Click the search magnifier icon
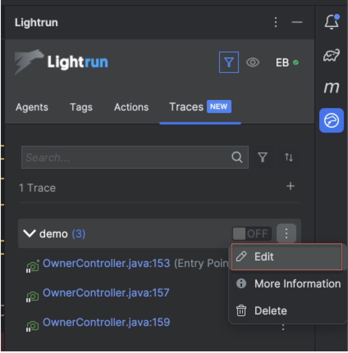This screenshot has height=353, width=348. (x=237, y=157)
